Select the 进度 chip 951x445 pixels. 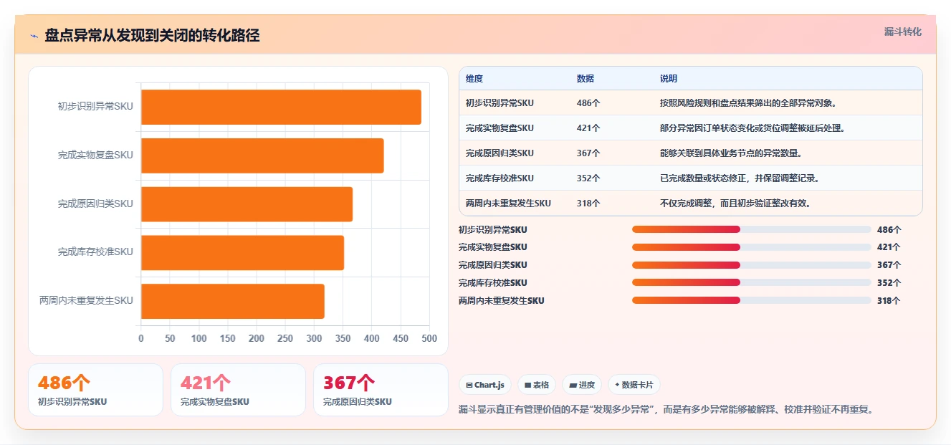pyautogui.click(x=582, y=385)
